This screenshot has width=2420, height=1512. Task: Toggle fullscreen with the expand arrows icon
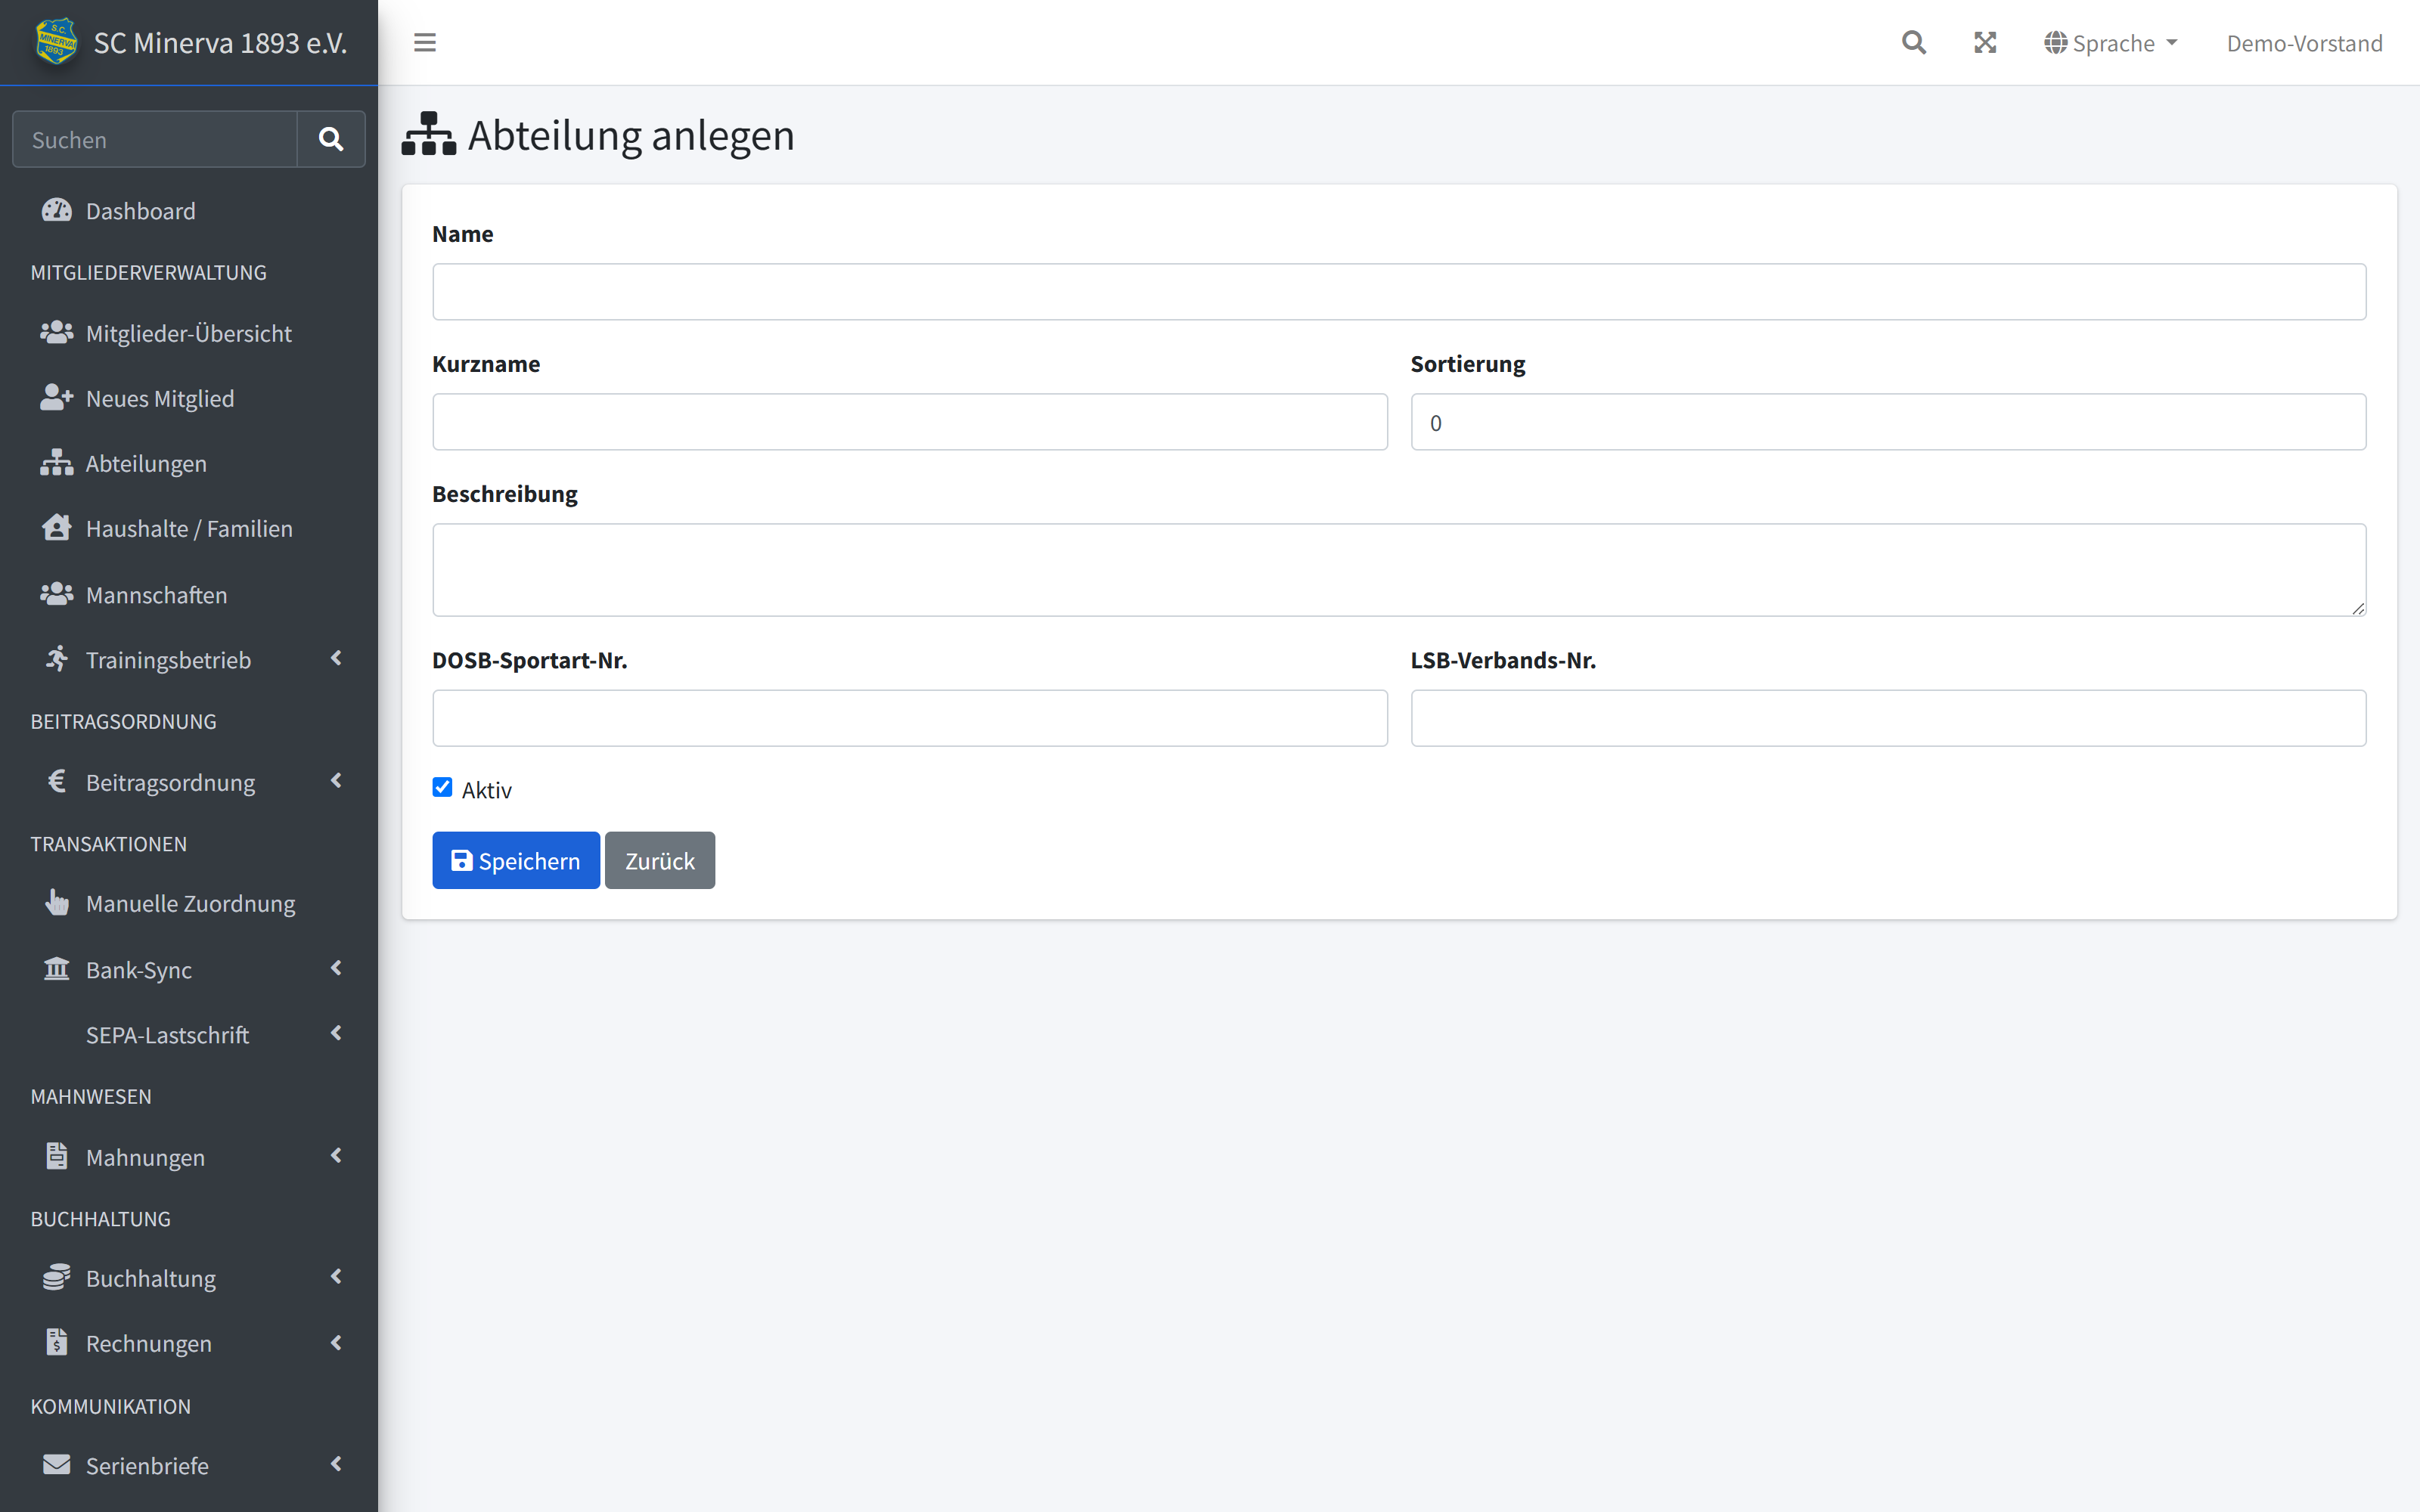point(1985,43)
